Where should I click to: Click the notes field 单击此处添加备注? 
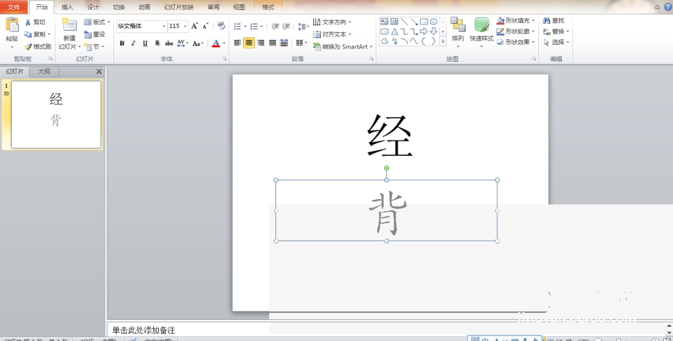144,330
